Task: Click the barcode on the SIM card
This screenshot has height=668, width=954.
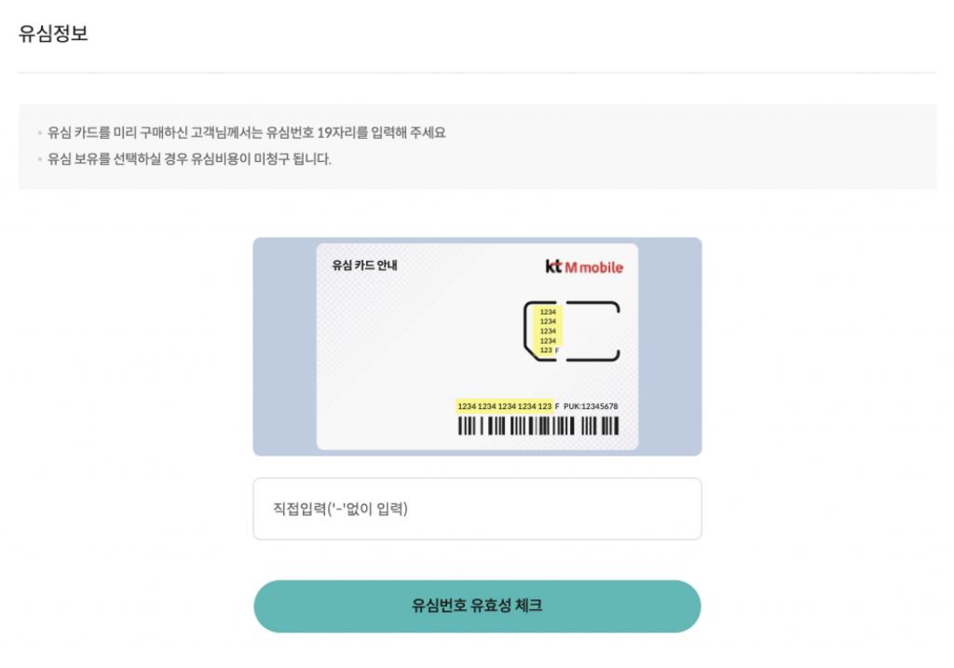Action: pyautogui.click(x=538, y=427)
